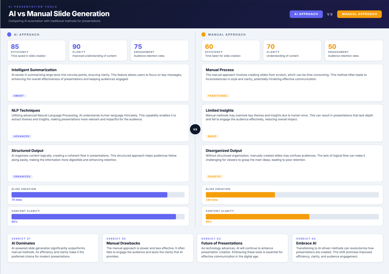This screenshot has height=274, width=389.
Task: Click the Intelligent Summarization card title
Action: click(x=34, y=70)
